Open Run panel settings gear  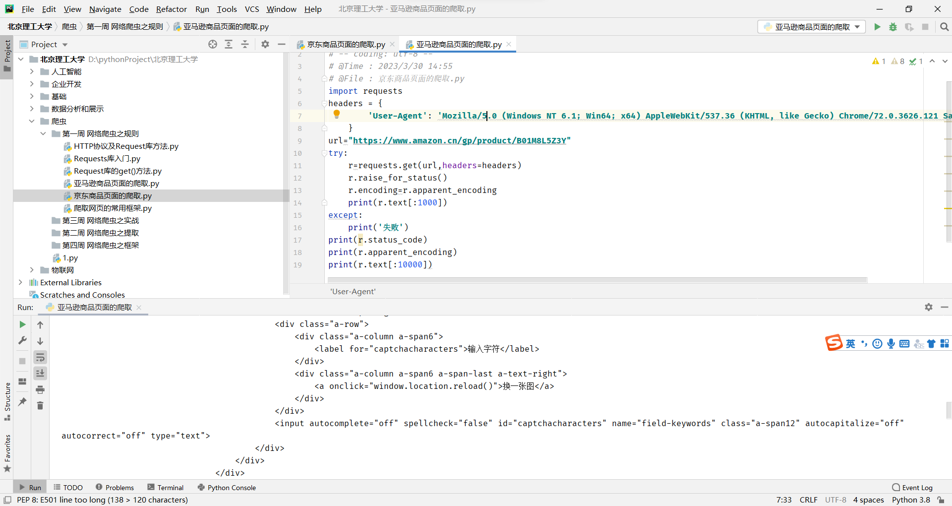929,307
